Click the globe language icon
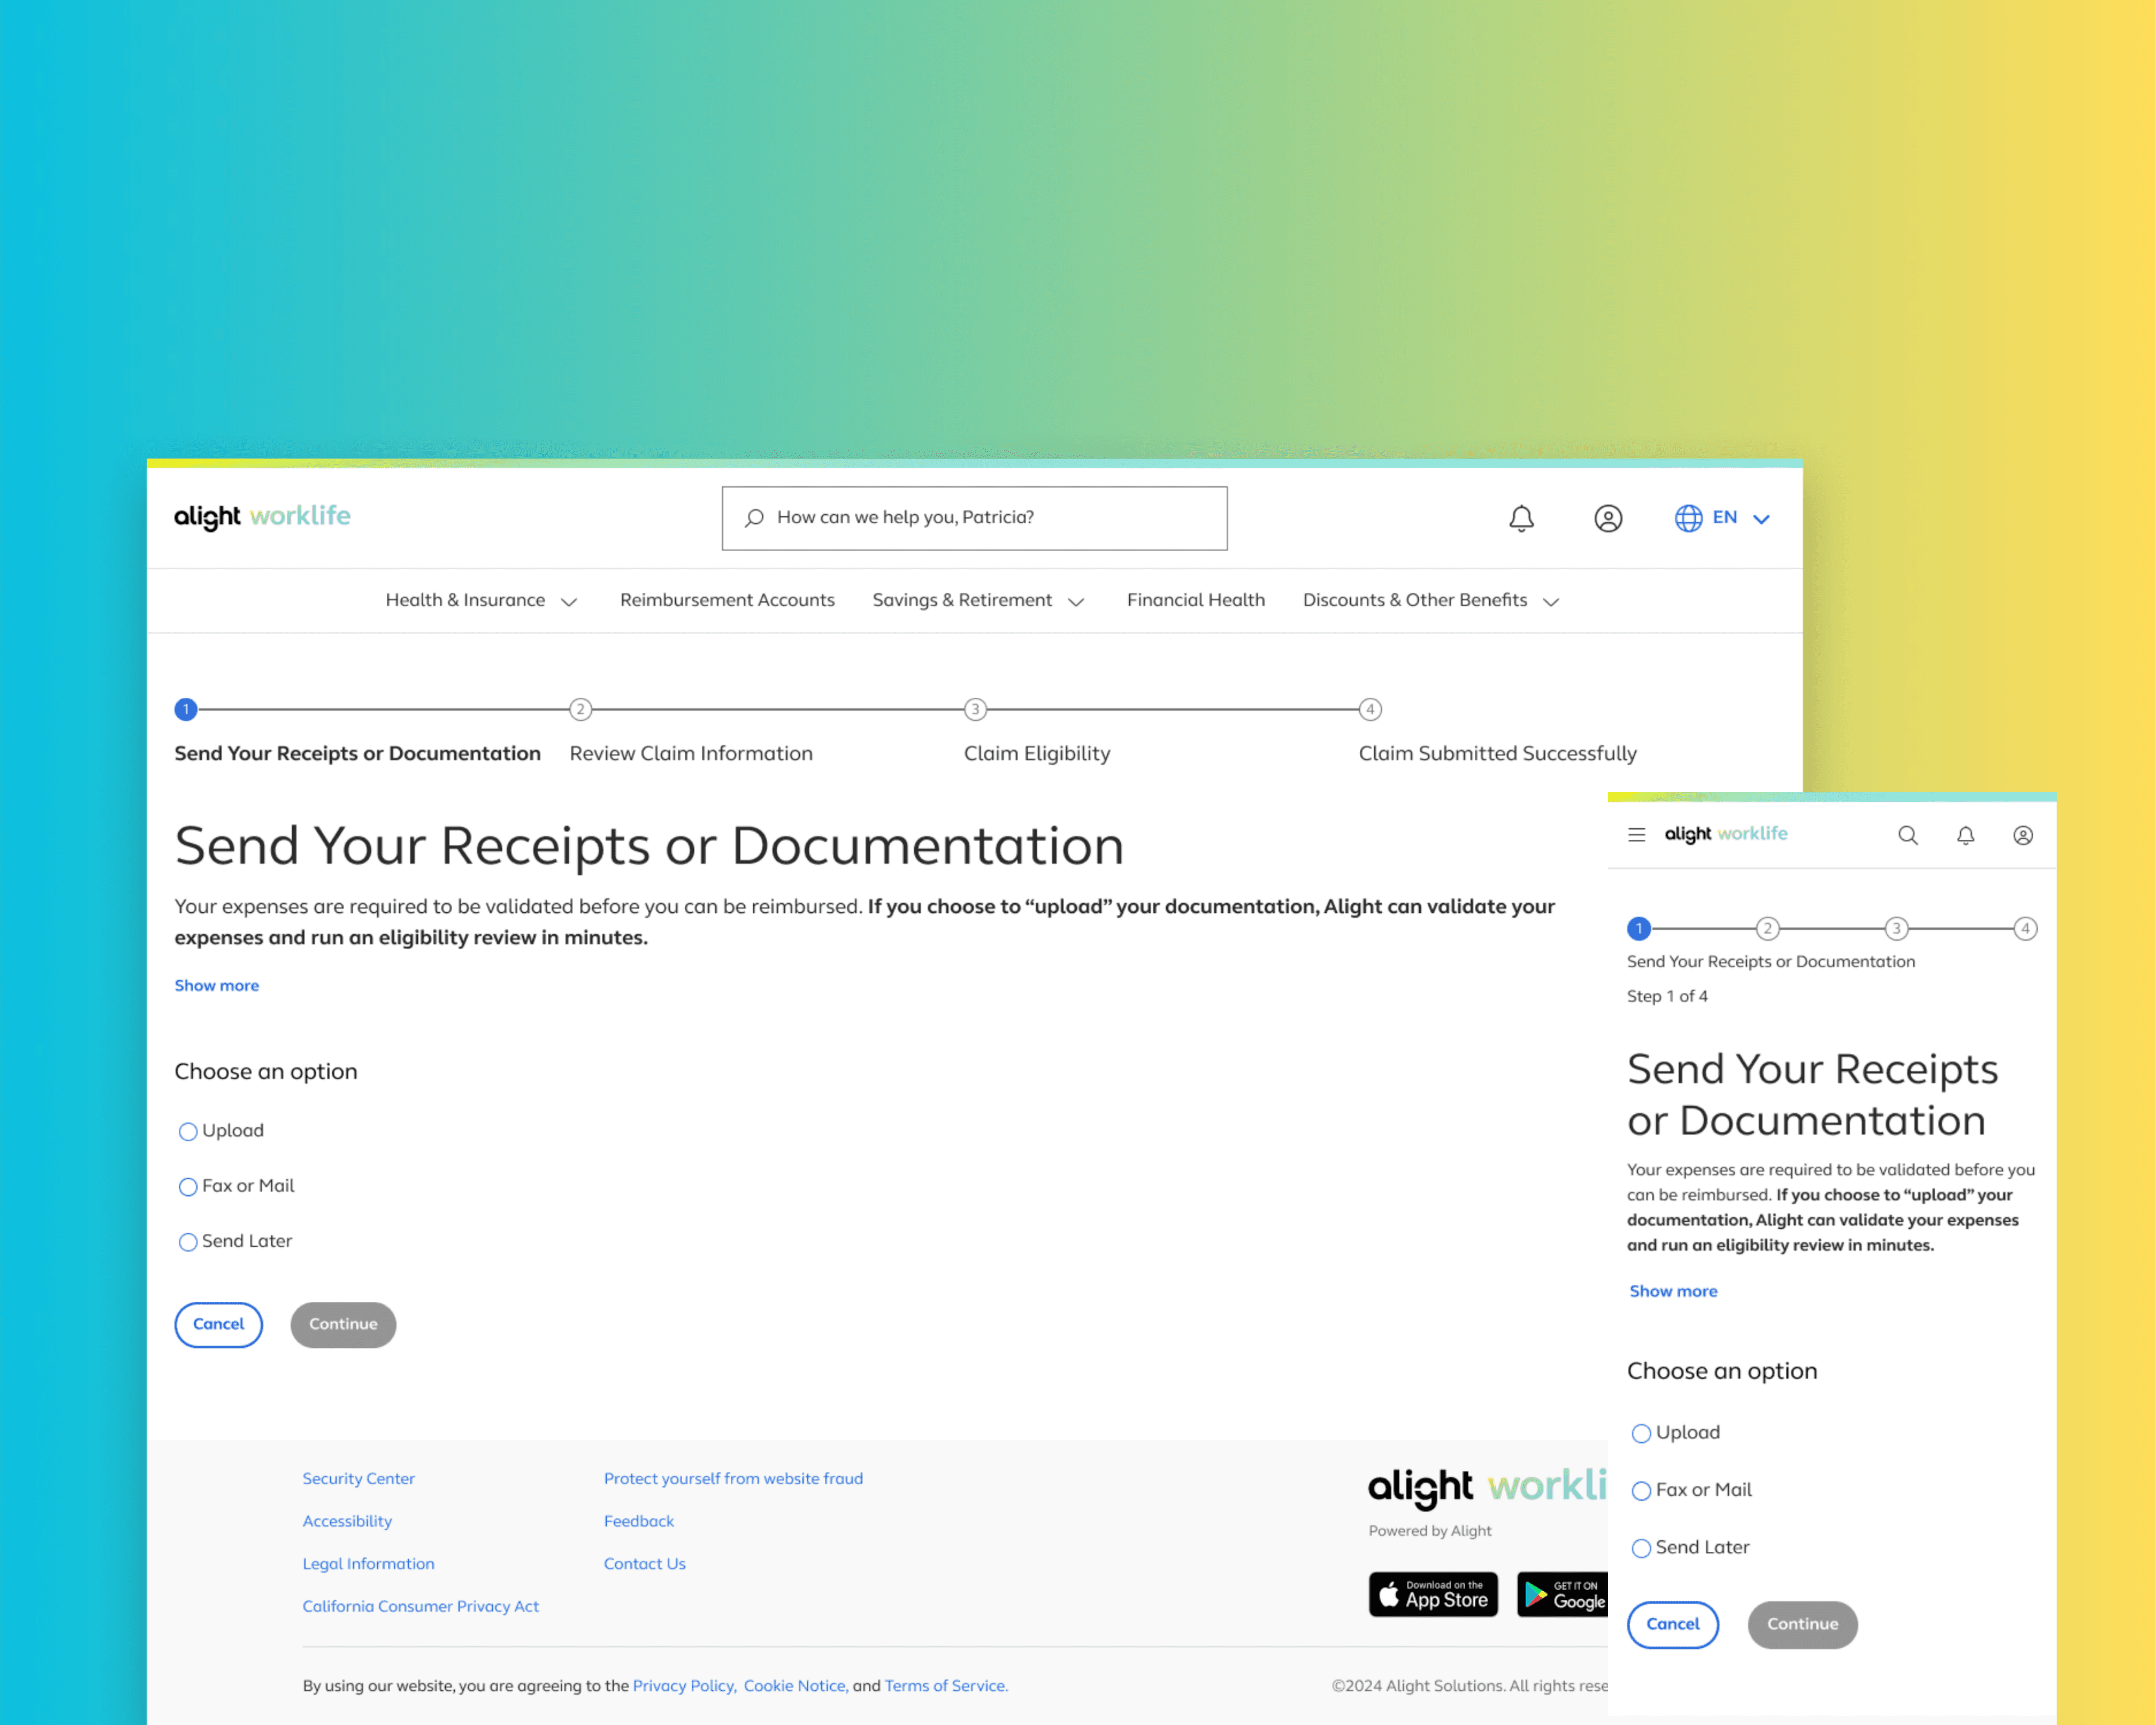The height and width of the screenshot is (1725, 2156). click(x=1688, y=518)
